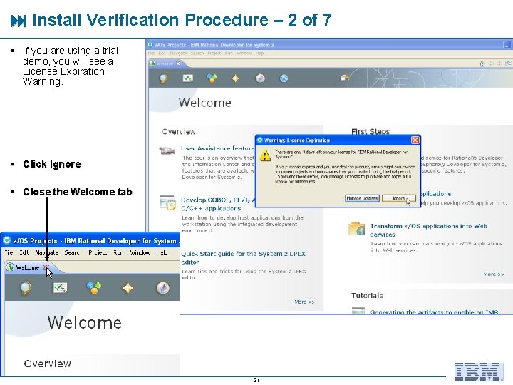Open Window menu in the enlarged inset window

click(140, 252)
